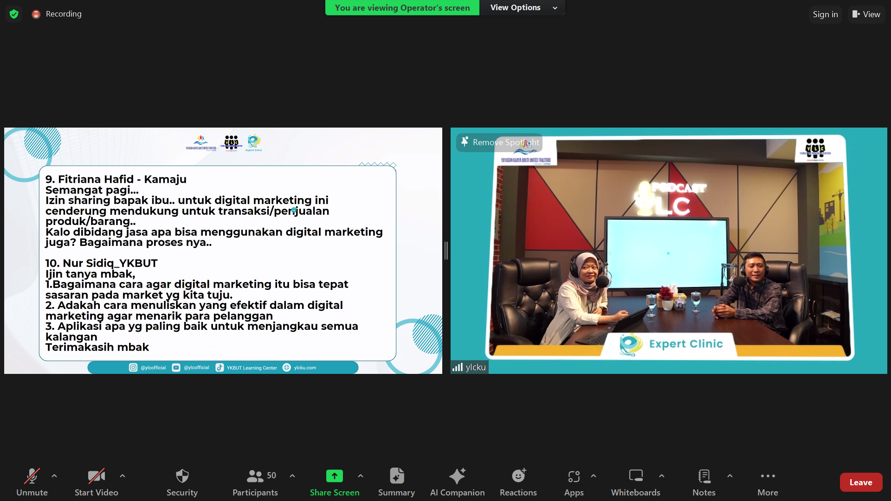Click the Sign in button

point(825,14)
